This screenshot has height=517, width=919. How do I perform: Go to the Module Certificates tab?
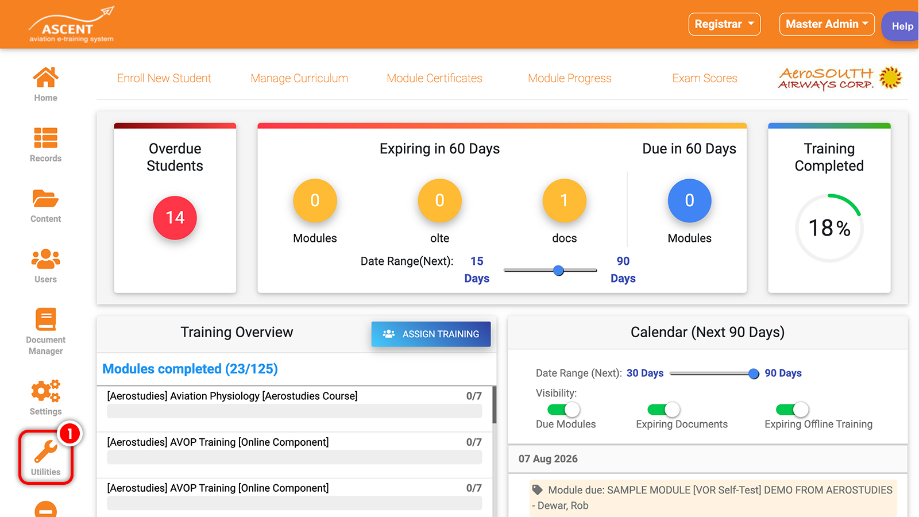pos(434,78)
